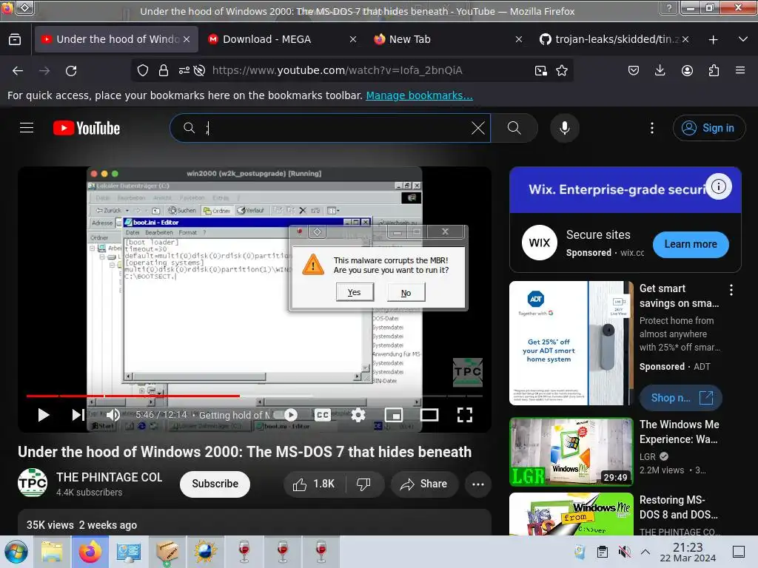Reload the current YouTube page

click(x=71, y=71)
